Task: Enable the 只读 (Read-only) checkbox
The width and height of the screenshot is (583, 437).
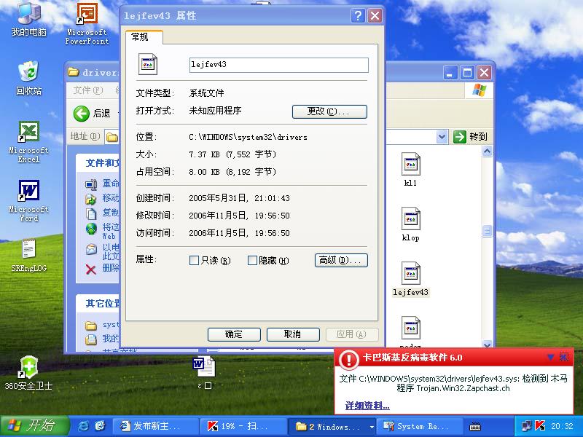Action: point(194,260)
